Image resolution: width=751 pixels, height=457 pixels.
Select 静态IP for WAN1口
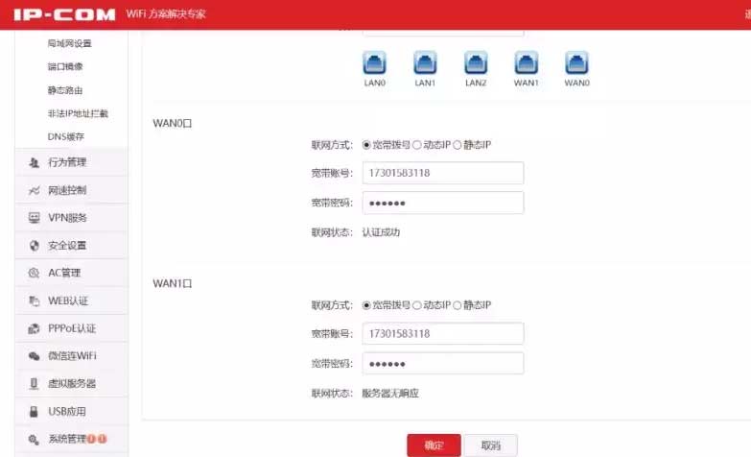click(457, 305)
